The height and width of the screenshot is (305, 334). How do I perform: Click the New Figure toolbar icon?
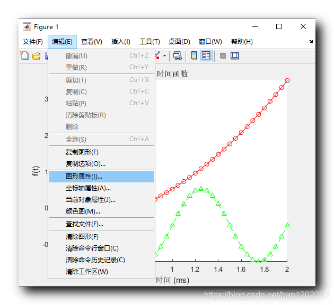(x=24, y=56)
